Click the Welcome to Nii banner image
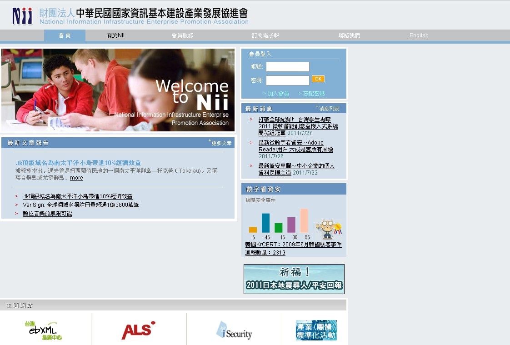 [118, 90]
